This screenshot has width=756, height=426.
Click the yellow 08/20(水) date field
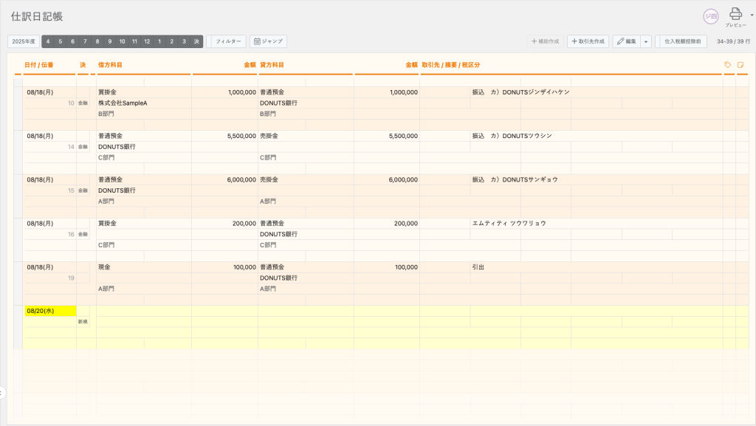coord(49,311)
